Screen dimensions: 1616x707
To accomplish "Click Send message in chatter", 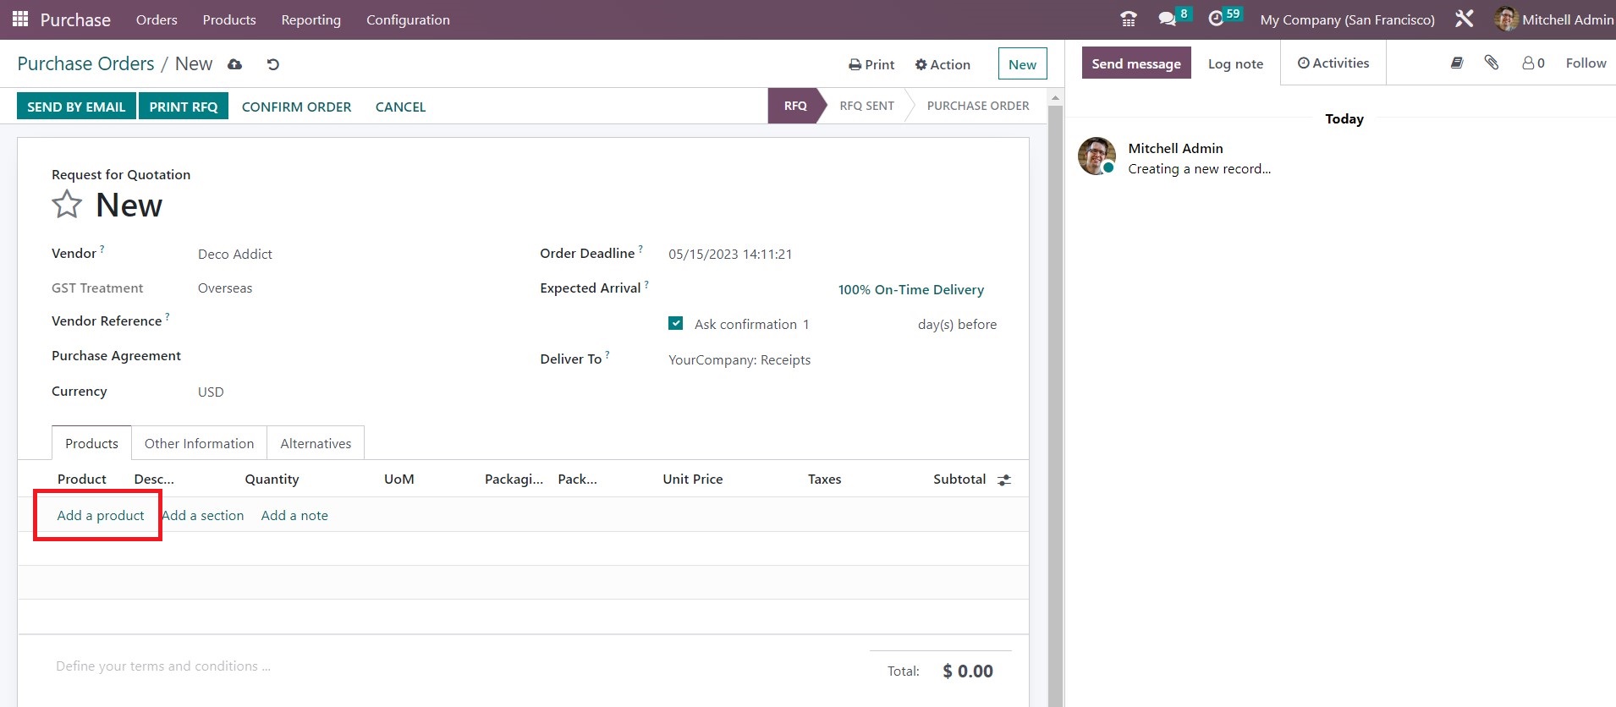I will tap(1136, 63).
